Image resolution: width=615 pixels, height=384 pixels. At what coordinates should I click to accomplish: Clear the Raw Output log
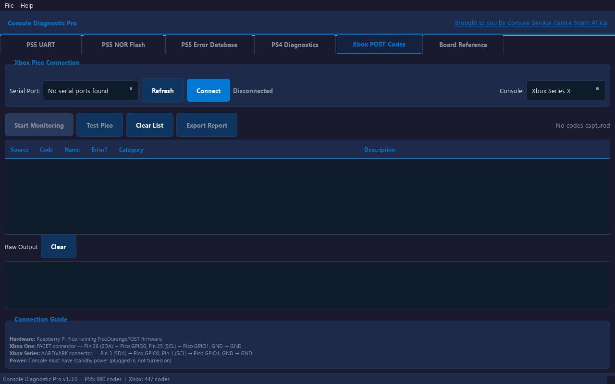[x=59, y=247]
